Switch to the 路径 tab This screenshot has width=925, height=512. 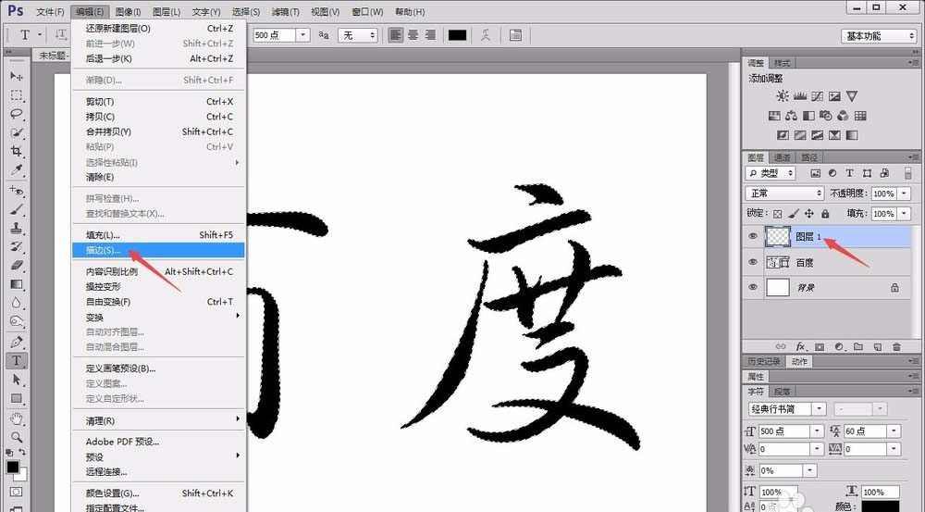point(809,157)
